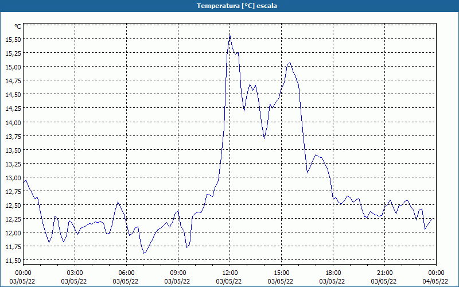
Task: Pick the 14,75 axis value
Action: [13, 81]
